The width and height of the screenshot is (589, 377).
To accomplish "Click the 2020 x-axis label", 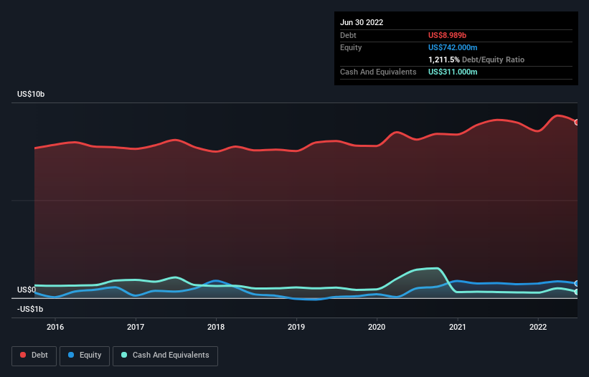I will [377, 327].
